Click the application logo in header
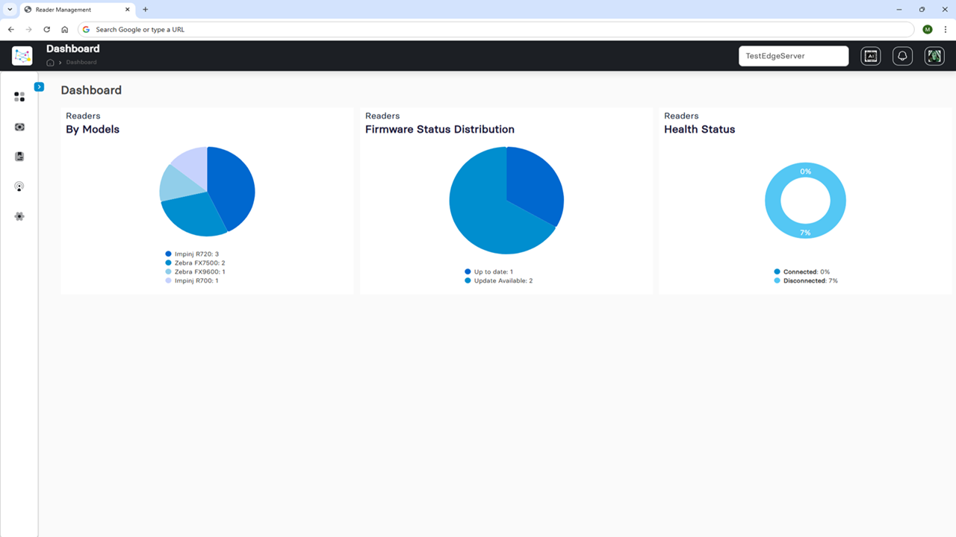 tap(22, 56)
